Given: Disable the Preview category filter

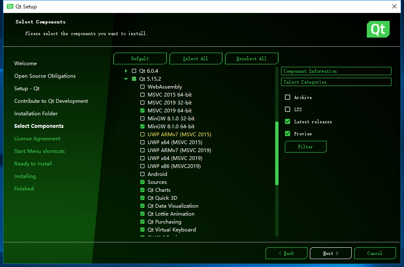Looking at the screenshot, I should click(288, 134).
